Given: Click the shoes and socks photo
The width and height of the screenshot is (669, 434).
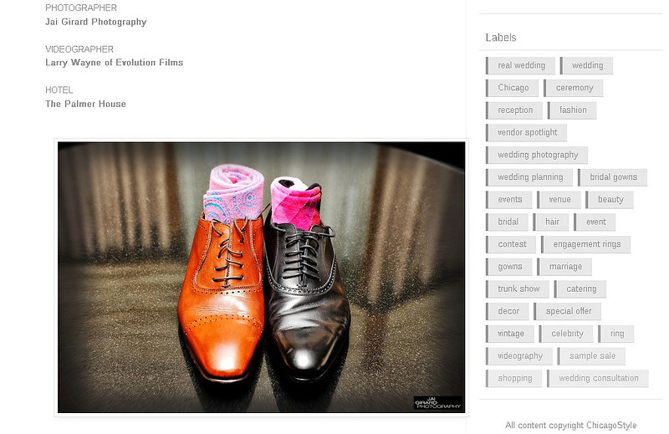Looking at the screenshot, I should click(x=261, y=278).
